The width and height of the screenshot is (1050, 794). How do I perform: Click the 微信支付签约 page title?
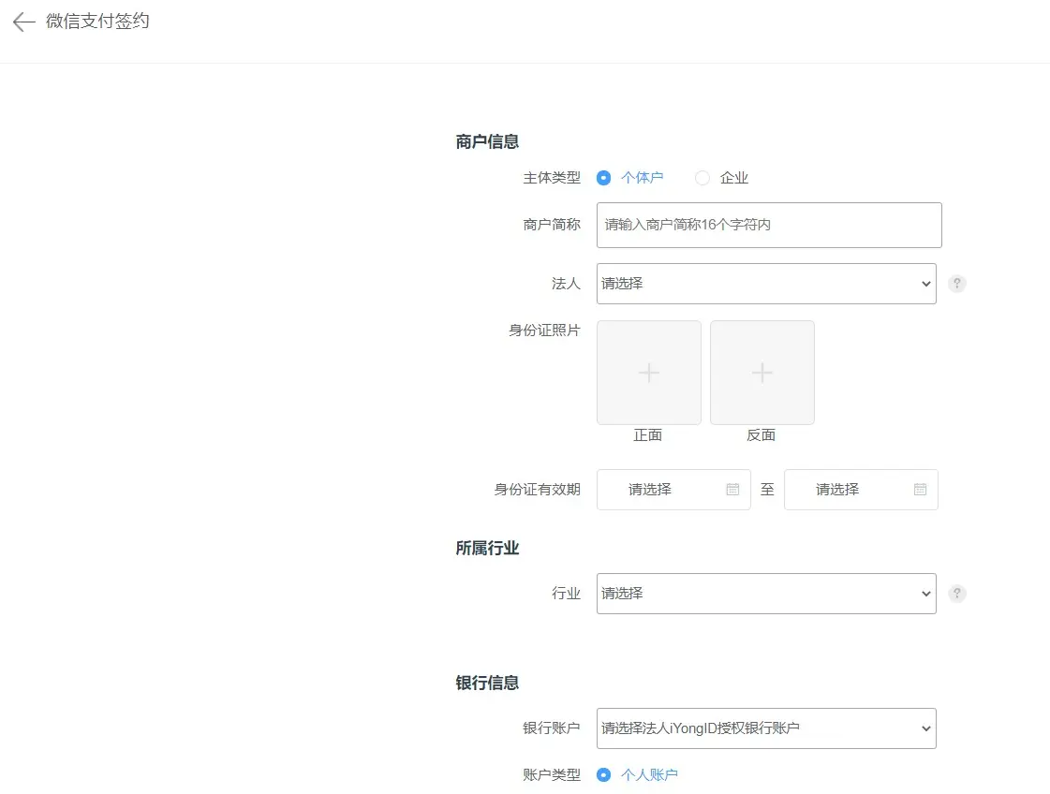click(x=97, y=22)
